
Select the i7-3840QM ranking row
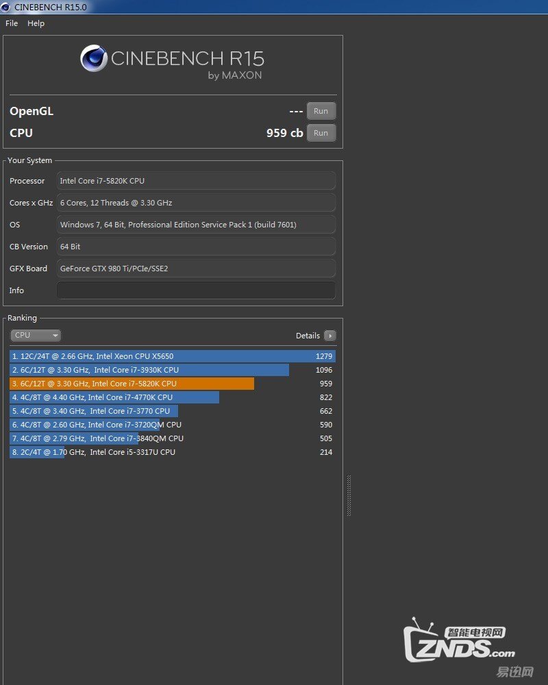[x=171, y=438]
